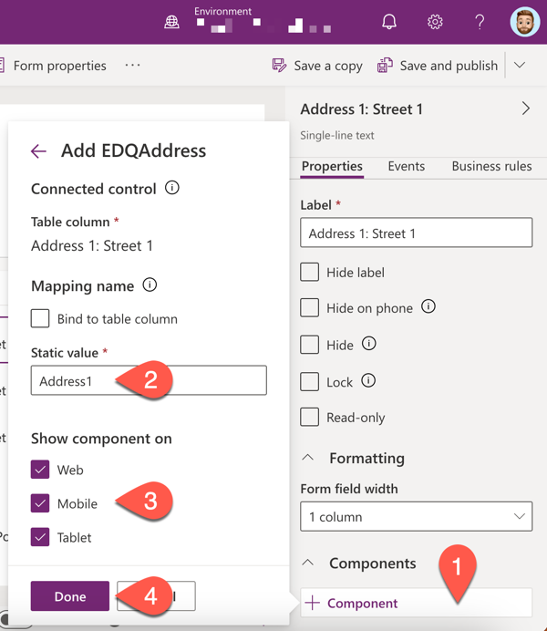Collapse the Formatting section
Viewport: 547px width, 631px height.
point(308,458)
